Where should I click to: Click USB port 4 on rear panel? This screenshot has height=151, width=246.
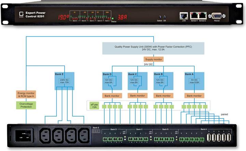(214, 138)
